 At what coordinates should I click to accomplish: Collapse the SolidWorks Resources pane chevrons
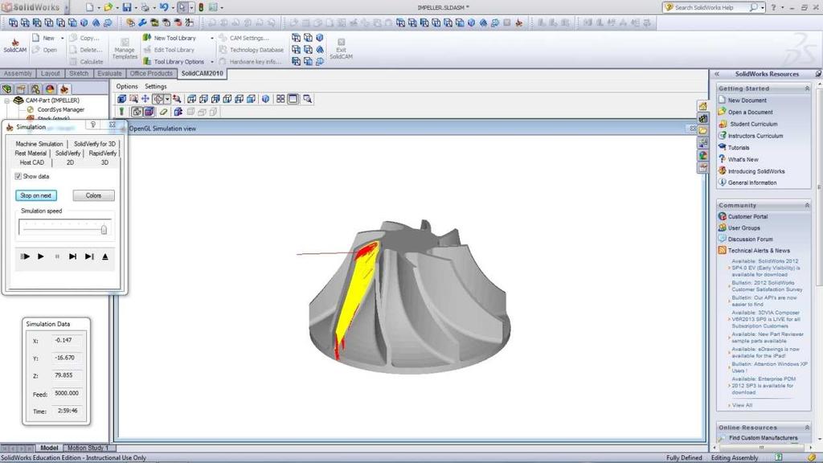[x=716, y=74]
